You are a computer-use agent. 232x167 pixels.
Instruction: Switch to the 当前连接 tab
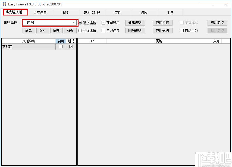[40, 12]
